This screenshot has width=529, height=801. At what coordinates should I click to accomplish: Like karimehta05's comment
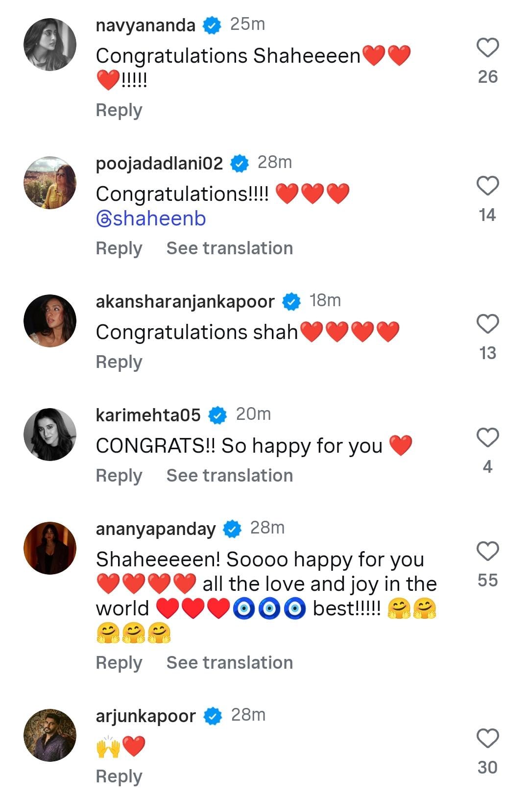487,438
